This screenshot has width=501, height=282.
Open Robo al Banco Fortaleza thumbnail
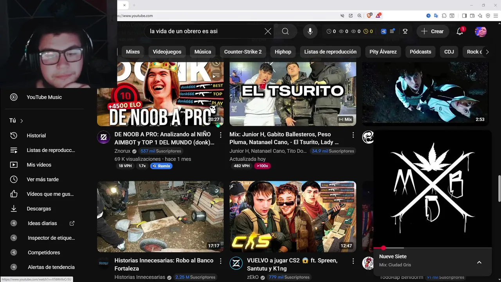160,217
